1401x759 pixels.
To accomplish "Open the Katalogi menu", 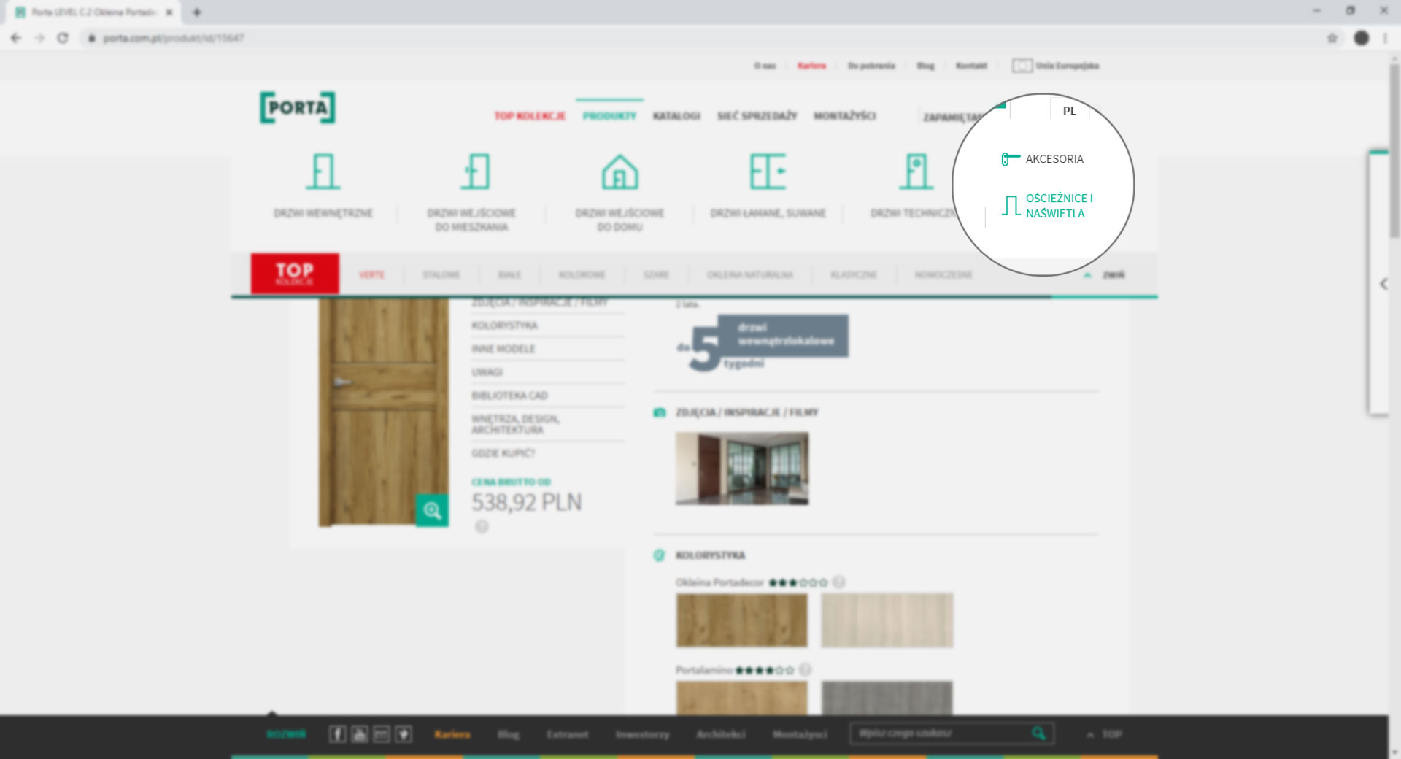I will [x=676, y=116].
